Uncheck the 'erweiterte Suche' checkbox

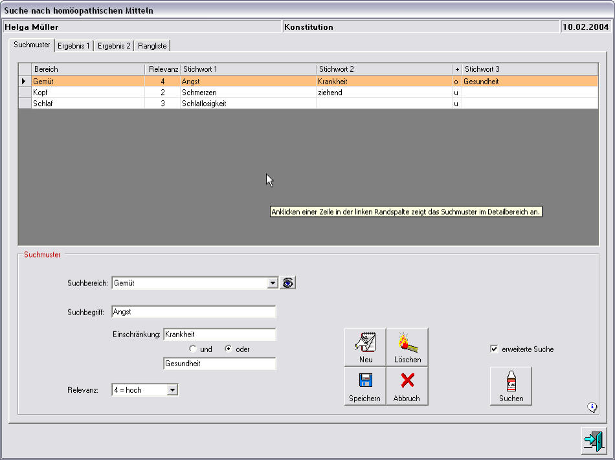click(494, 349)
